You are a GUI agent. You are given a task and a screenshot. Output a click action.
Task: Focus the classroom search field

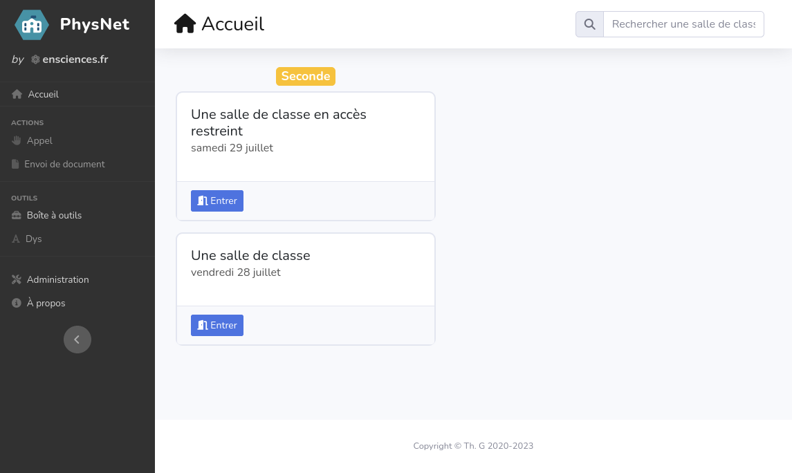pos(683,24)
